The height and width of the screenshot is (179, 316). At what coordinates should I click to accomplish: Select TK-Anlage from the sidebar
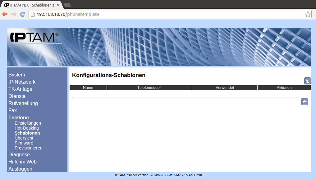pyautogui.click(x=20, y=89)
